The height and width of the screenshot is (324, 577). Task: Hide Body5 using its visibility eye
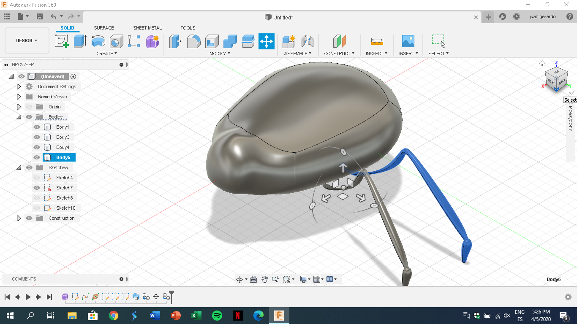point(36,157)
